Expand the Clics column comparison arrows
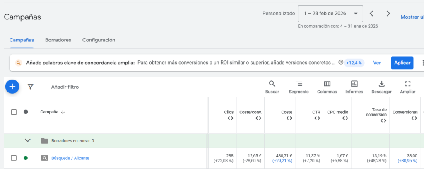This screenshot has height=169, width=424. (x=230, y=118)
